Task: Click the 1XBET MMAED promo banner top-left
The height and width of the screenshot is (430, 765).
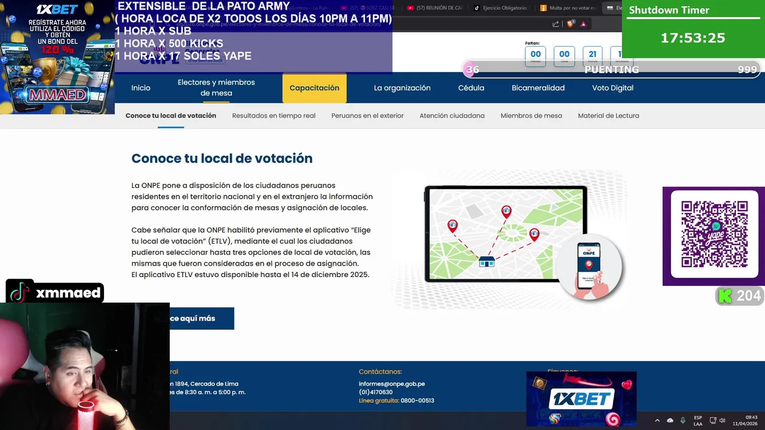Action: [x=57, y=57]
